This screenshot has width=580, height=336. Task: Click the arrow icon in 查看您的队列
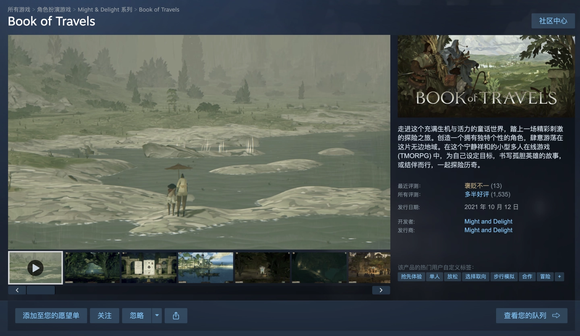coord(556,316)
